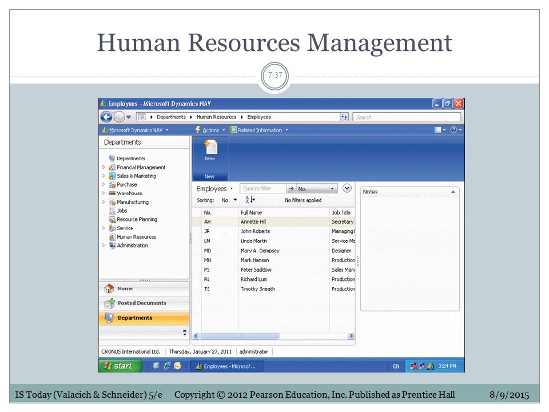Screen dimensions: 549x412
Task: Click the EN language indicator
Action: click(396, 366)
